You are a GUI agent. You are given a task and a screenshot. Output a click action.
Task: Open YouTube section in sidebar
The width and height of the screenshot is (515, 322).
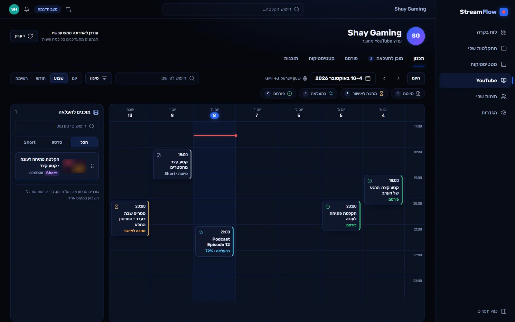(x=475, y=80)
